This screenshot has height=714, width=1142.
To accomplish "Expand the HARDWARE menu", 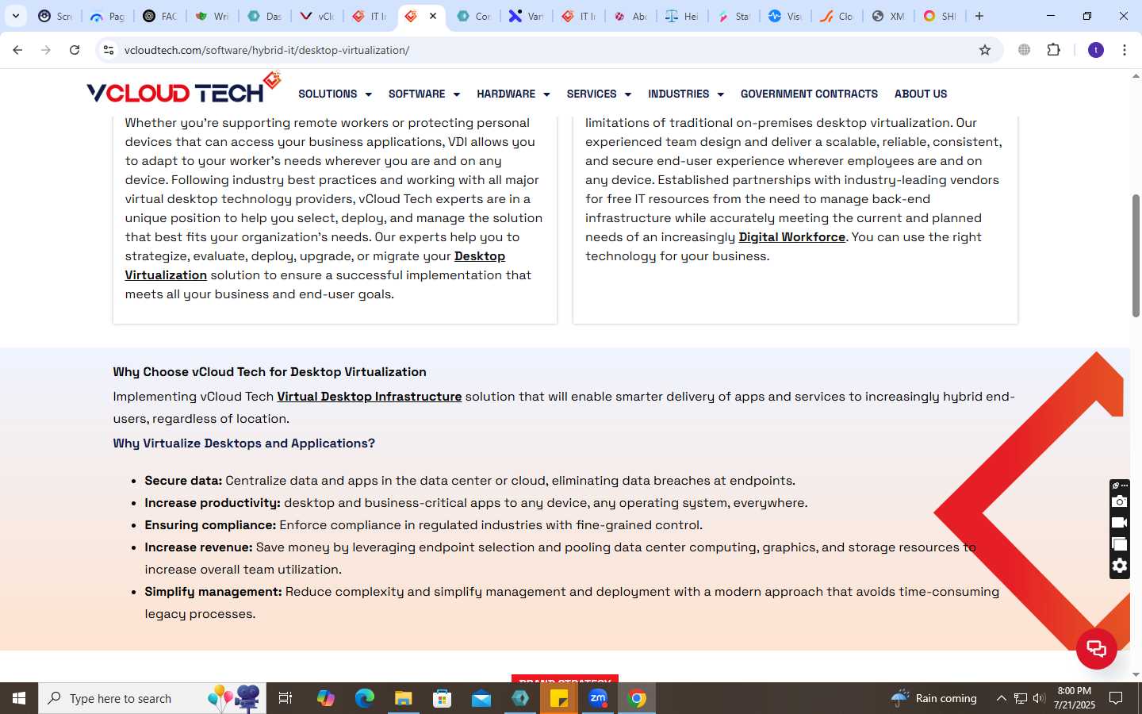I will [x=513, y=94].
